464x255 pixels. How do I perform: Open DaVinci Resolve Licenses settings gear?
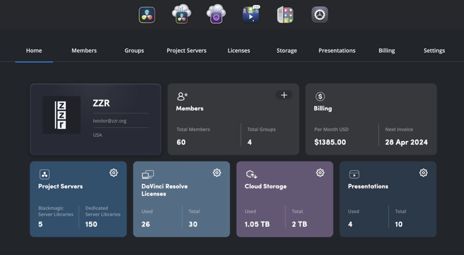217,173
